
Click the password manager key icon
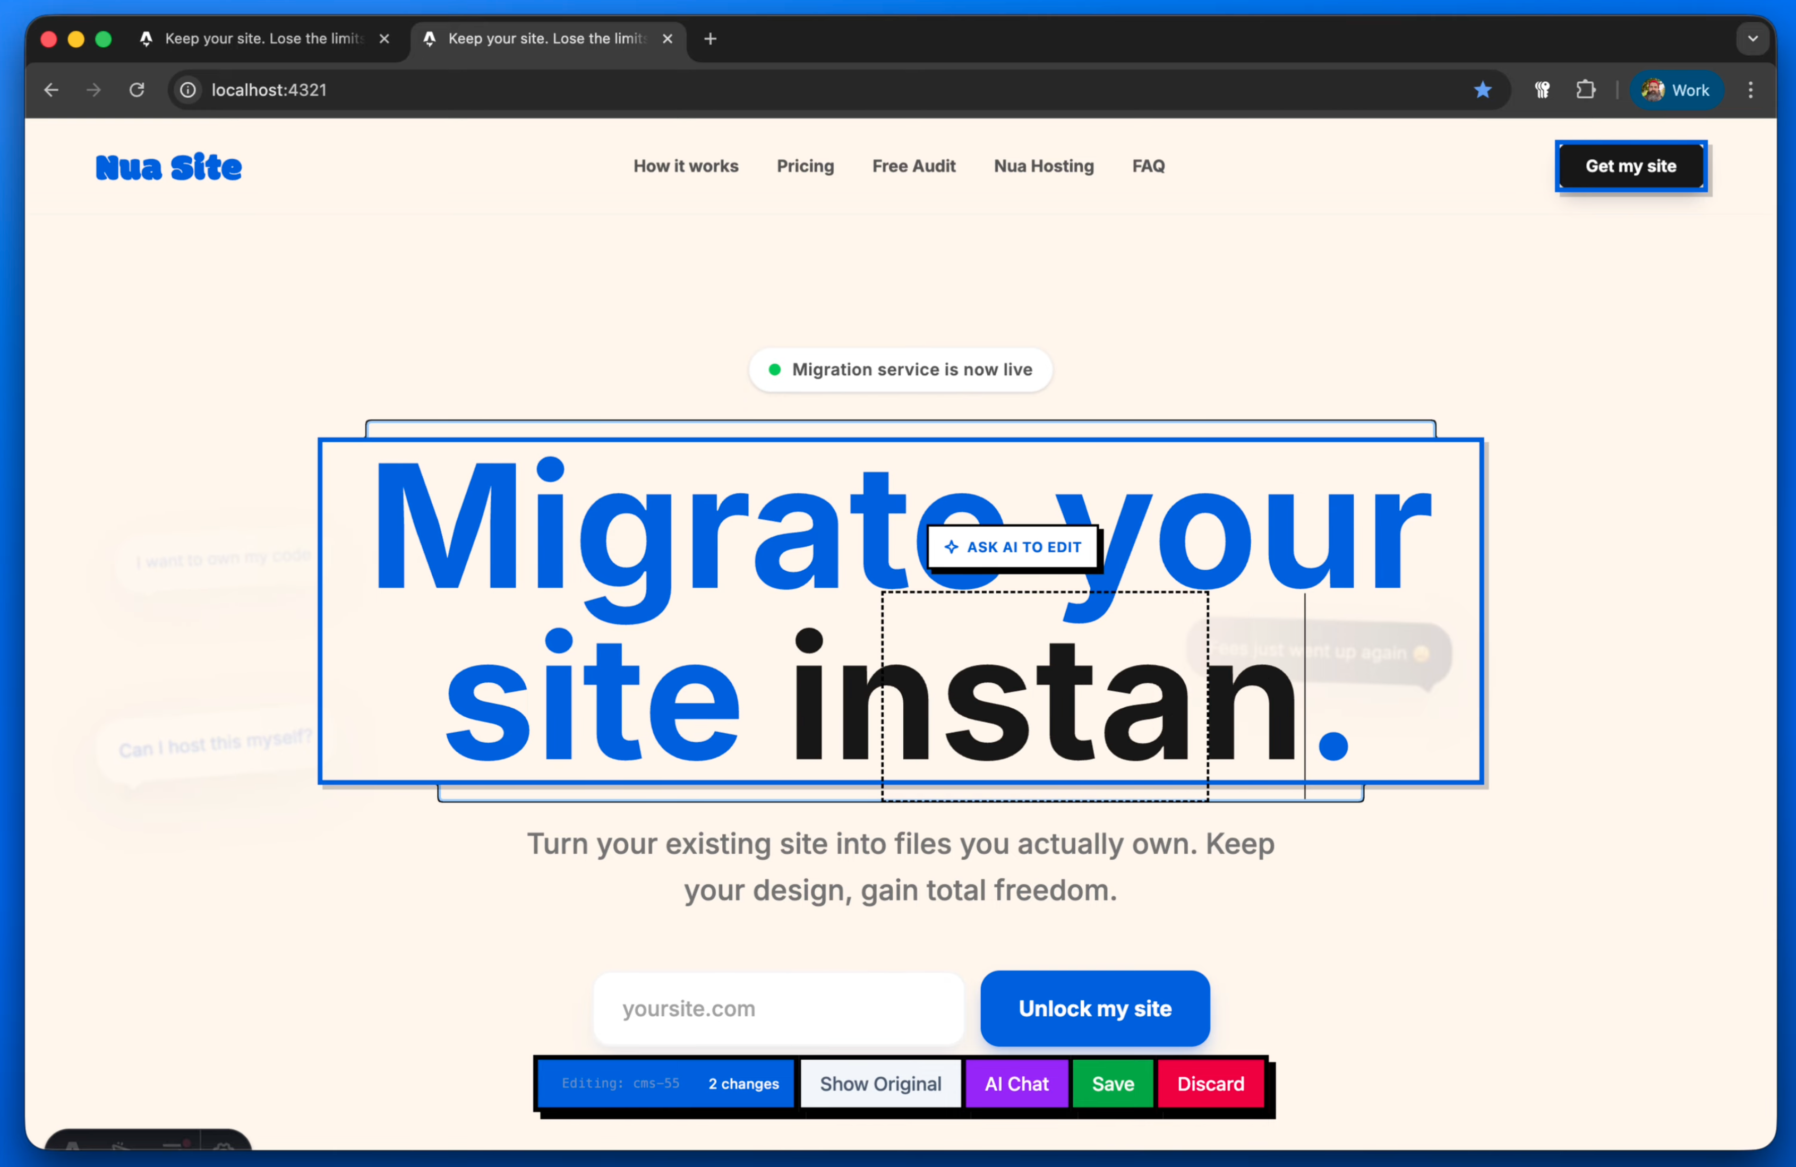click(1542, 90)
